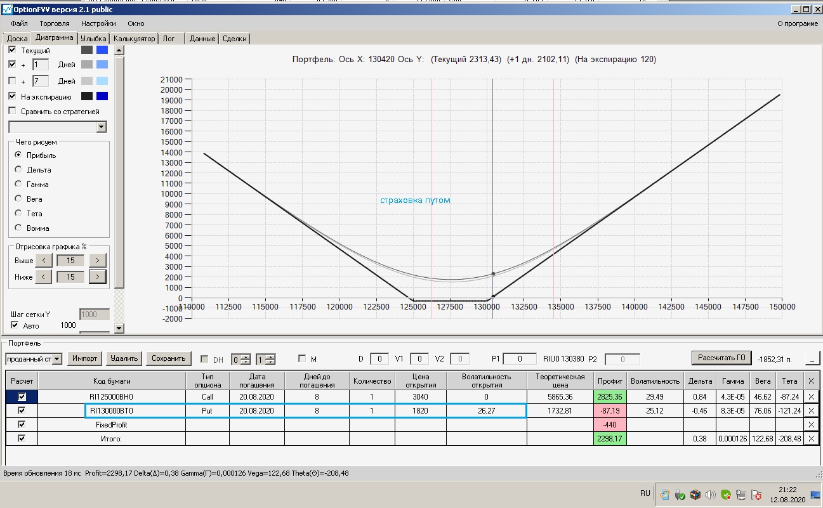
Task: Click the dark blue На экспирацию color swatch
Action: point(102,96)
